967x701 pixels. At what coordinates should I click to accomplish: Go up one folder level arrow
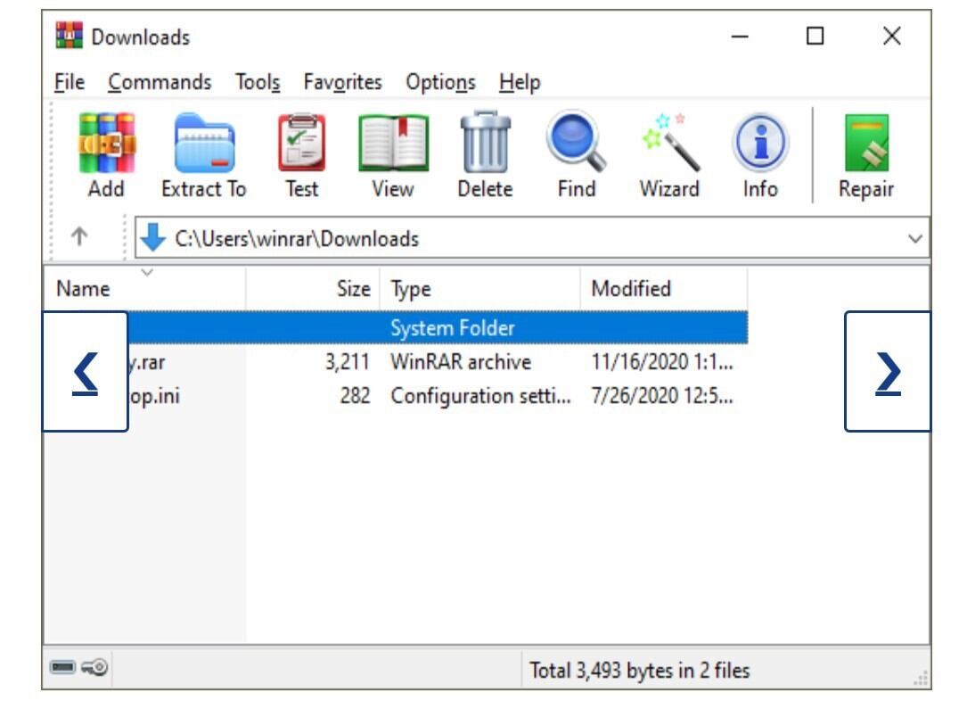tap(79, 237)
